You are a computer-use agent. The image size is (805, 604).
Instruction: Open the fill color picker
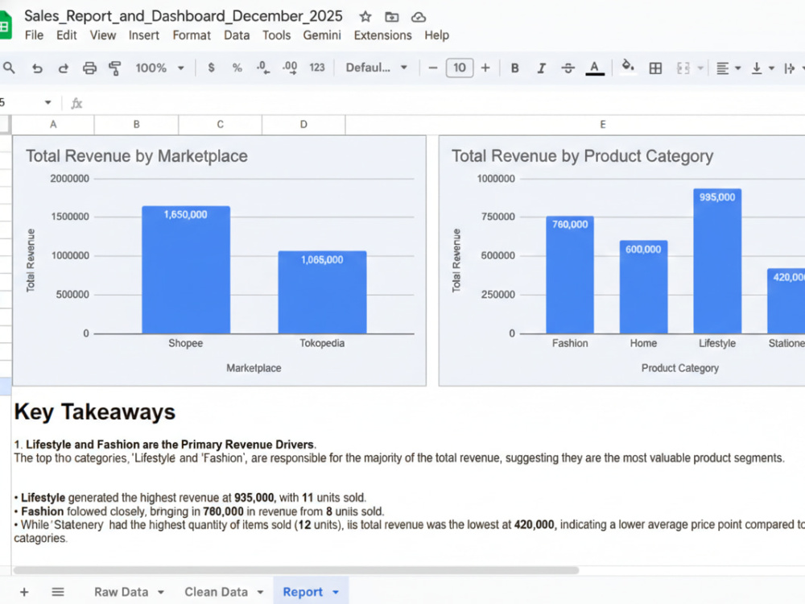click(x=627, y=67)
